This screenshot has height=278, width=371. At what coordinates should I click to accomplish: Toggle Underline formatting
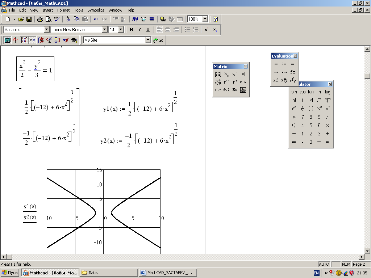coord(148,30)
